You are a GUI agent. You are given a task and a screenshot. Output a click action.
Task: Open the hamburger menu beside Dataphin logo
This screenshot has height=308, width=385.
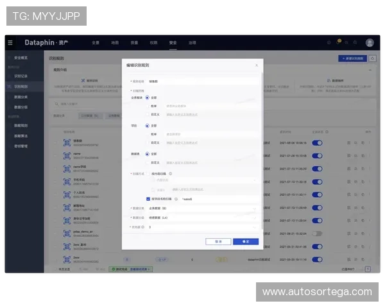point(10,42)
